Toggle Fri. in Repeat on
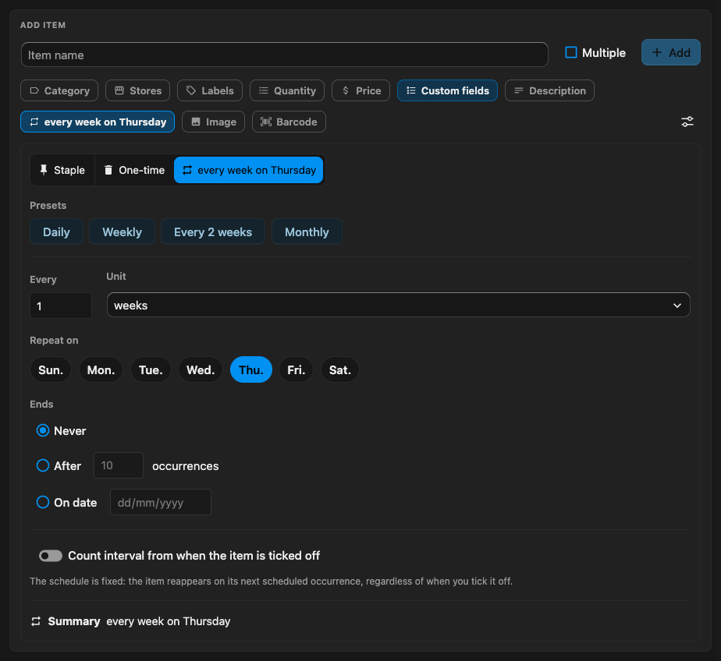721x661 pixels. pyautogui.click(x=297, y=369)
